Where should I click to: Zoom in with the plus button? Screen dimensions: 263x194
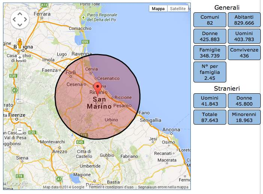pos(20,57)
